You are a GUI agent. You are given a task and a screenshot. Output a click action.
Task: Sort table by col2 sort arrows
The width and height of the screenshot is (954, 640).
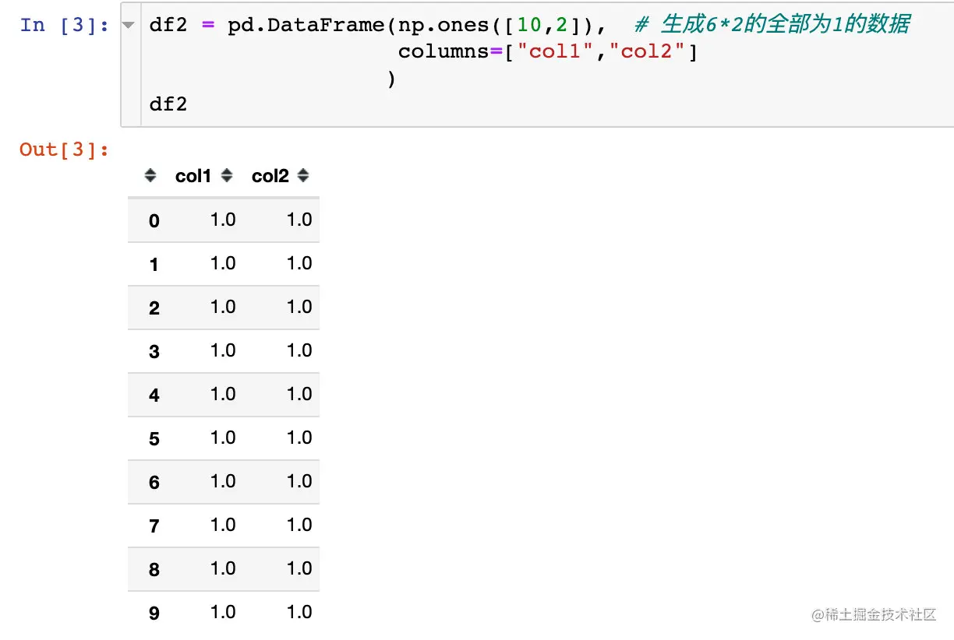click(x=303, y=176)
